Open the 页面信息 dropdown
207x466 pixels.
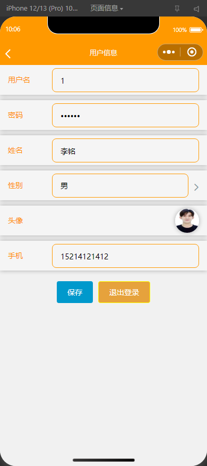coord(107,9)
